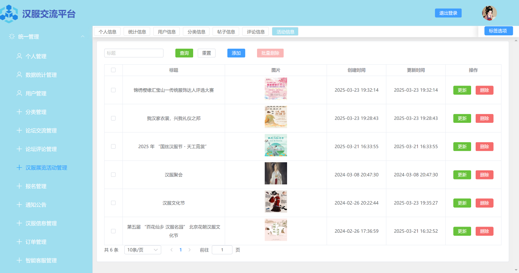This screenshot has width=519, height=273.
Task: Focus the 标题 search input field
Action: pos(134,53)
